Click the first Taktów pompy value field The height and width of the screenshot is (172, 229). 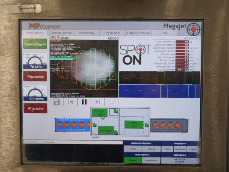tap(179, 70)
